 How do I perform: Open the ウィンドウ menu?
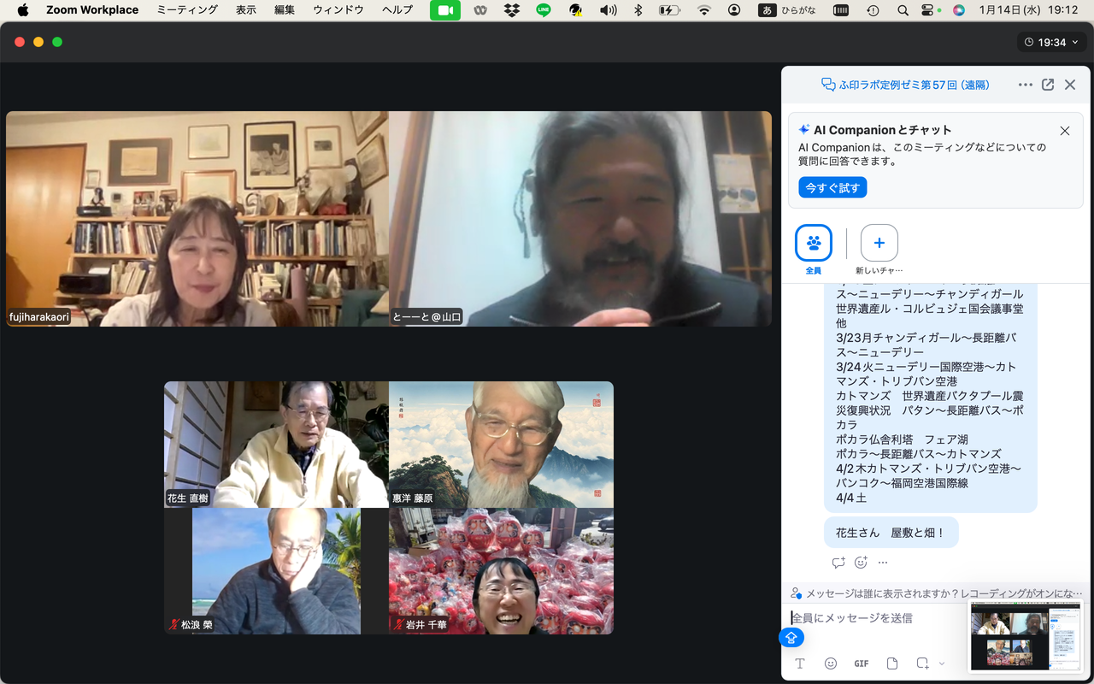[338, 10]
